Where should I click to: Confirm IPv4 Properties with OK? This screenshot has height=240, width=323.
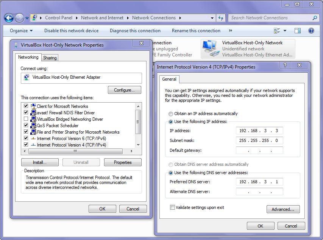click(261, 226)
